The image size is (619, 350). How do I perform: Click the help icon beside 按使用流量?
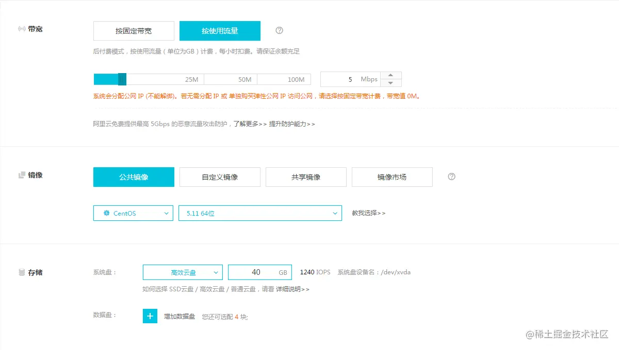pyautogui.click(x=280, y=30)
